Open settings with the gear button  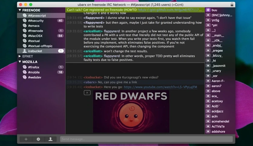pyautogui.click(x=38, y=139)
